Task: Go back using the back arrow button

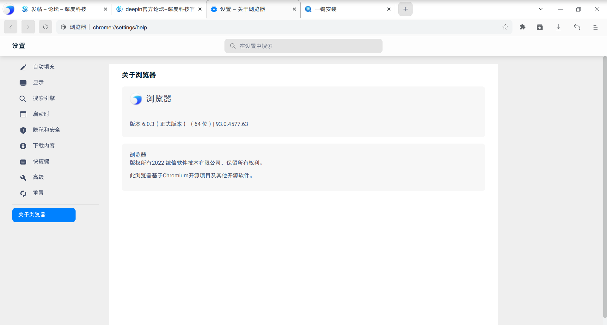Action: (11, 27)
